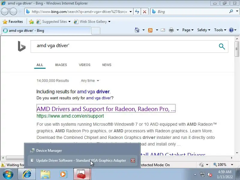Click vertical scrollbar down arrow

(237, 153)
